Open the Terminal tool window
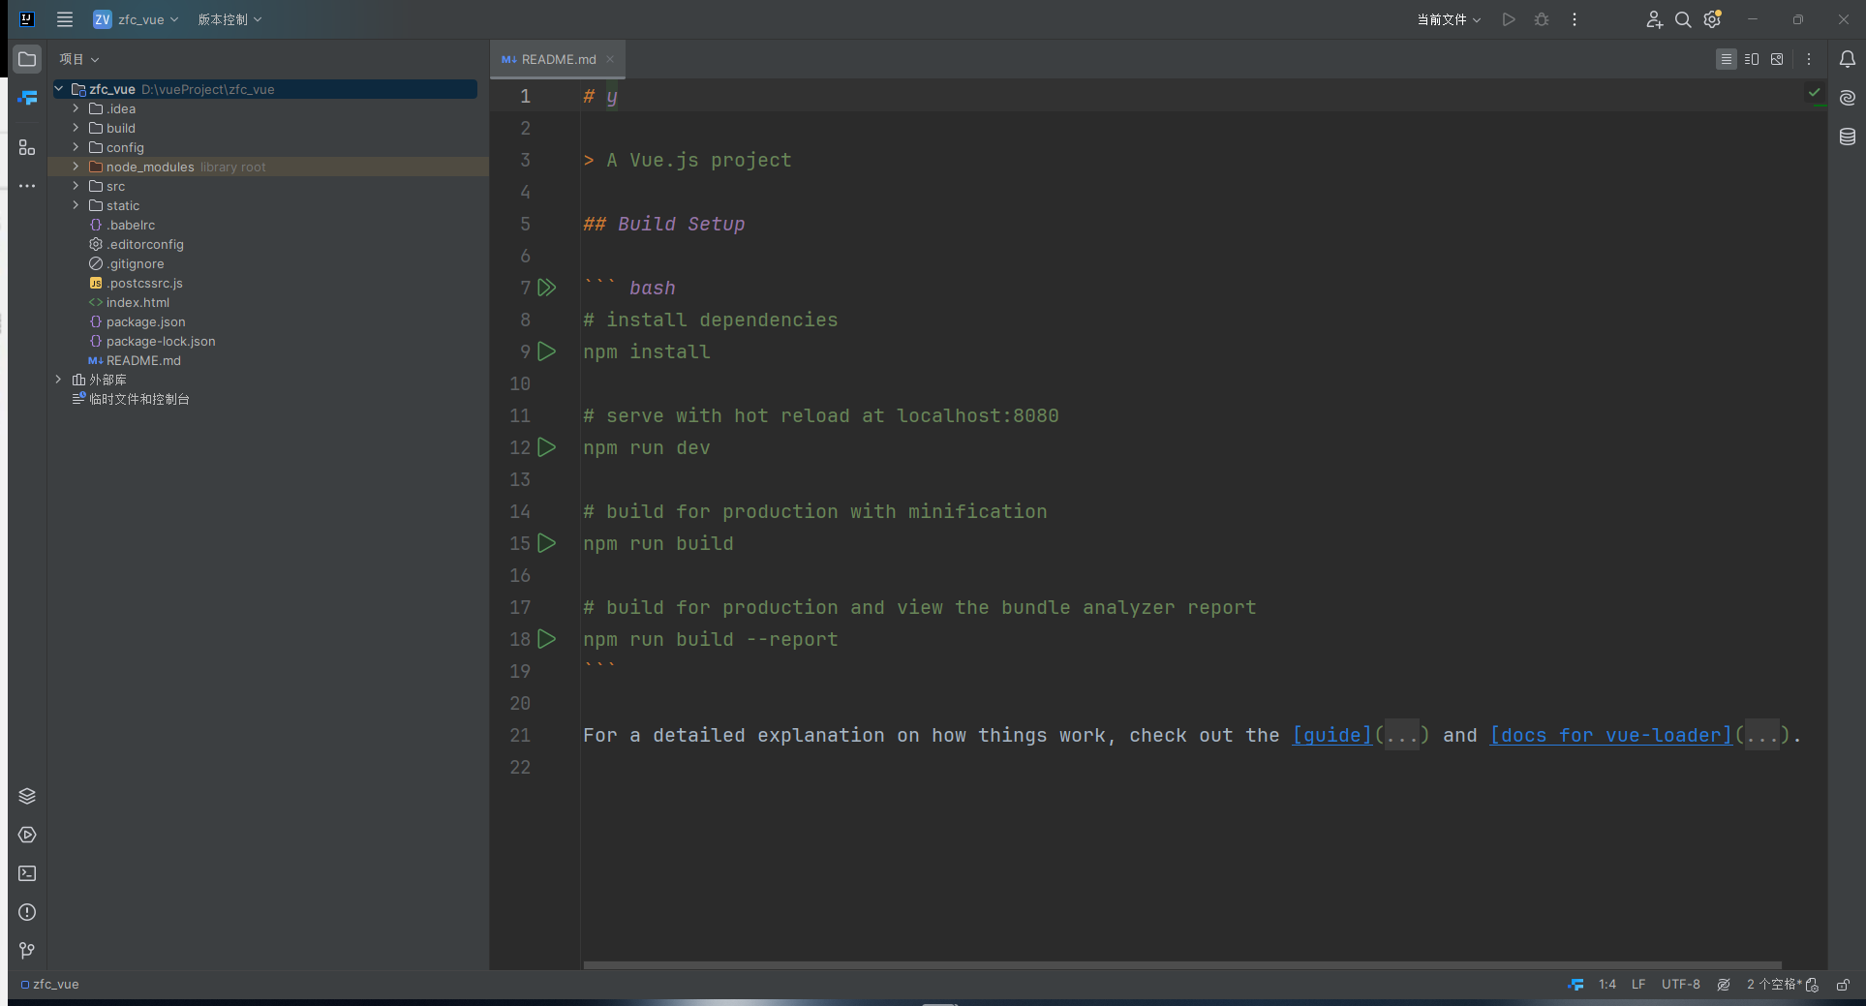 27,873
